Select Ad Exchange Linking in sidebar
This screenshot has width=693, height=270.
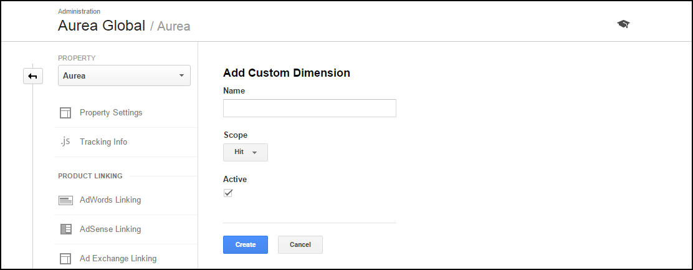[x=126, y=258]
